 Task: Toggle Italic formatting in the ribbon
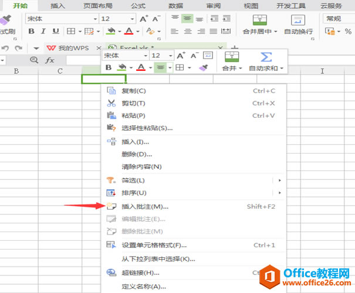point(43,31)
